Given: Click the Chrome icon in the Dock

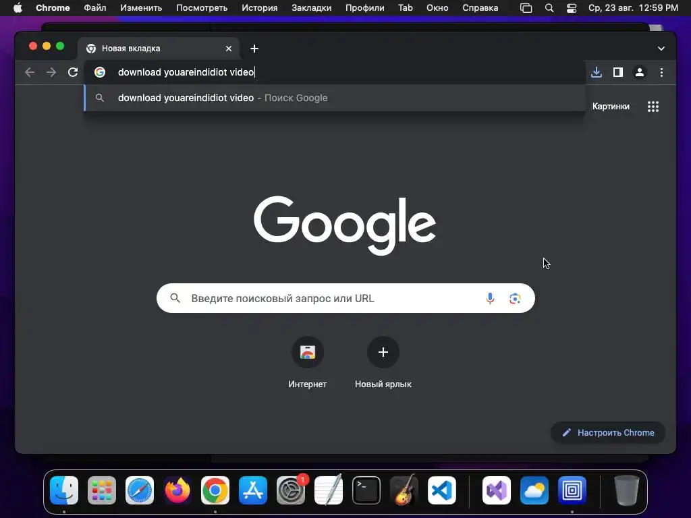Looking at the screenshot, I should tap(215, 490).
